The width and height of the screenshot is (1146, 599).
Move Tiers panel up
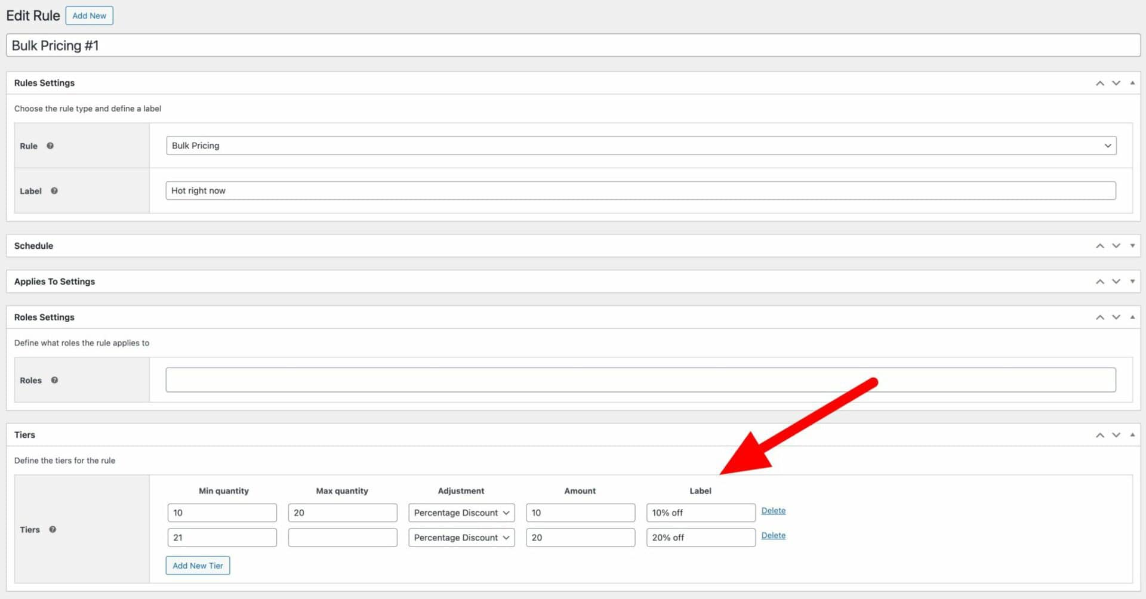tap(1099, 435)
